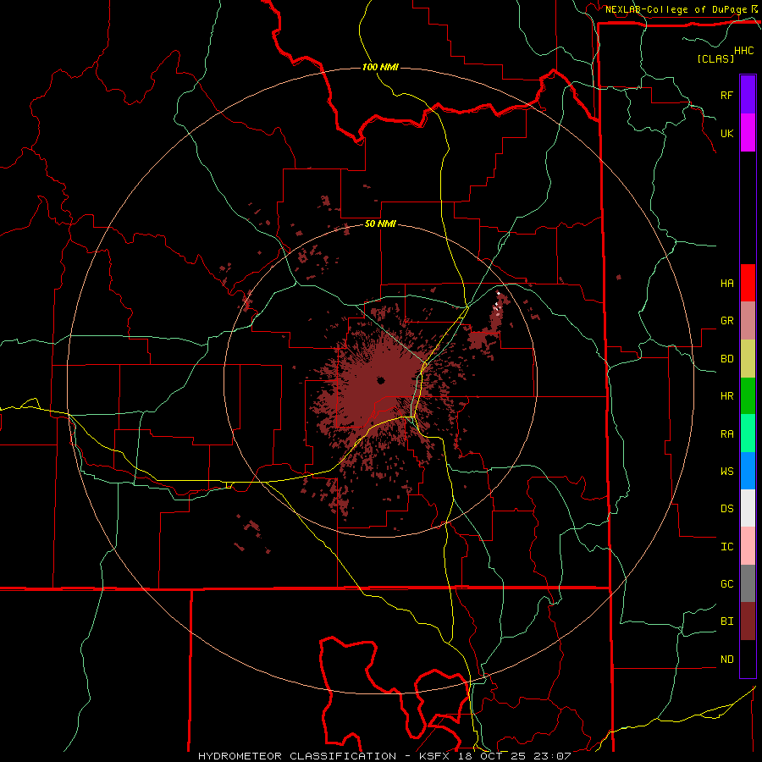The height and width of the screenshot is (762, 762).
Task: Click the BI dark red legend swatch
Action: coord(748,621)
